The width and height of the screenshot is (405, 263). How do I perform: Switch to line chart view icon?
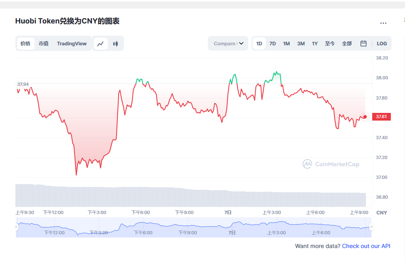(x=100, y=44)
